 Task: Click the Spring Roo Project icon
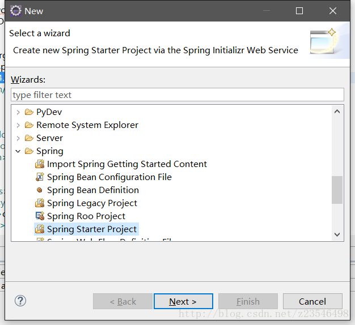click(40, 216)
